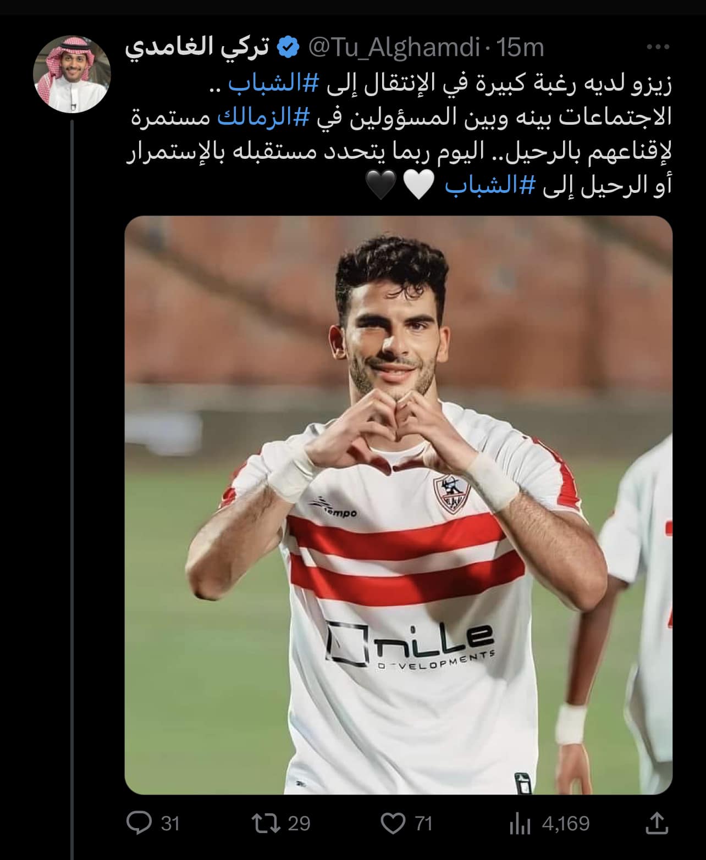Open the reply speech-bubble icon
The image size is (706, 860).
[x=139, y=823]
